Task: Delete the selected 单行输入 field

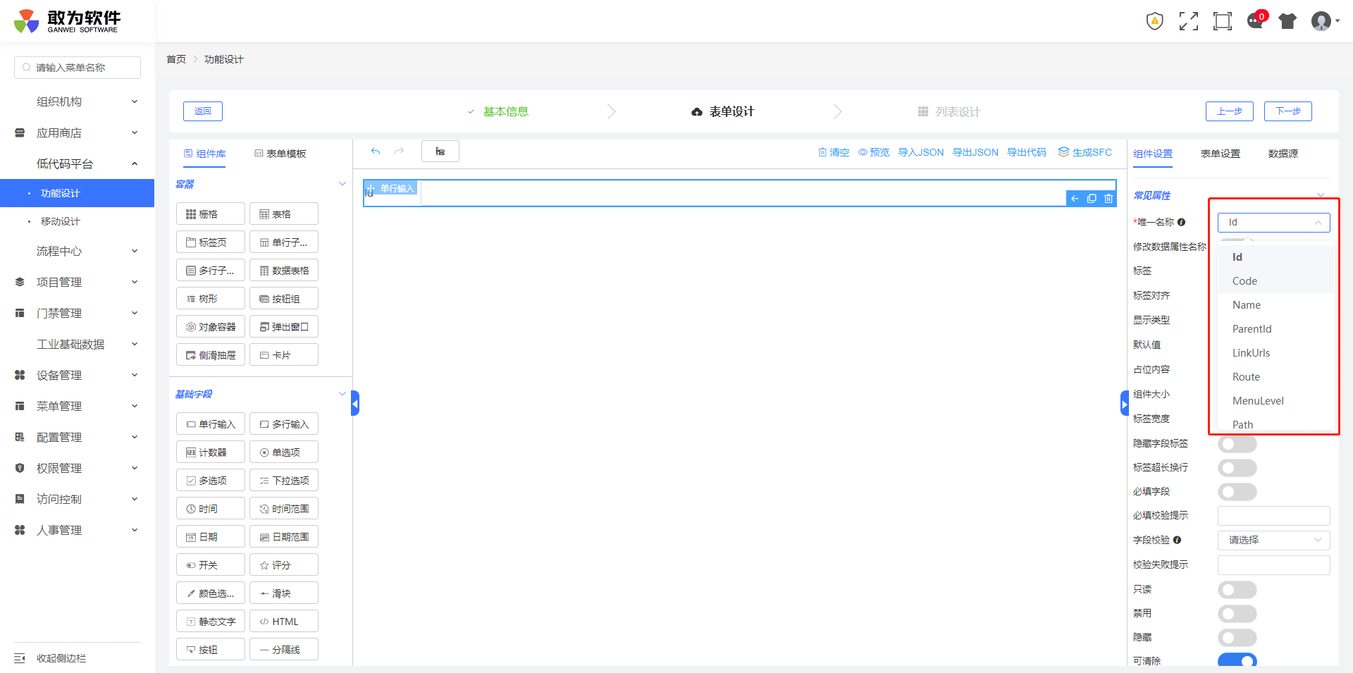Action: 1108,199
